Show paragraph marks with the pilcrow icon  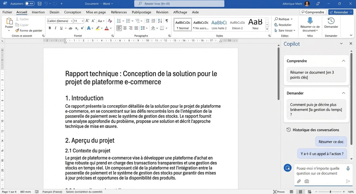[167, 21]
